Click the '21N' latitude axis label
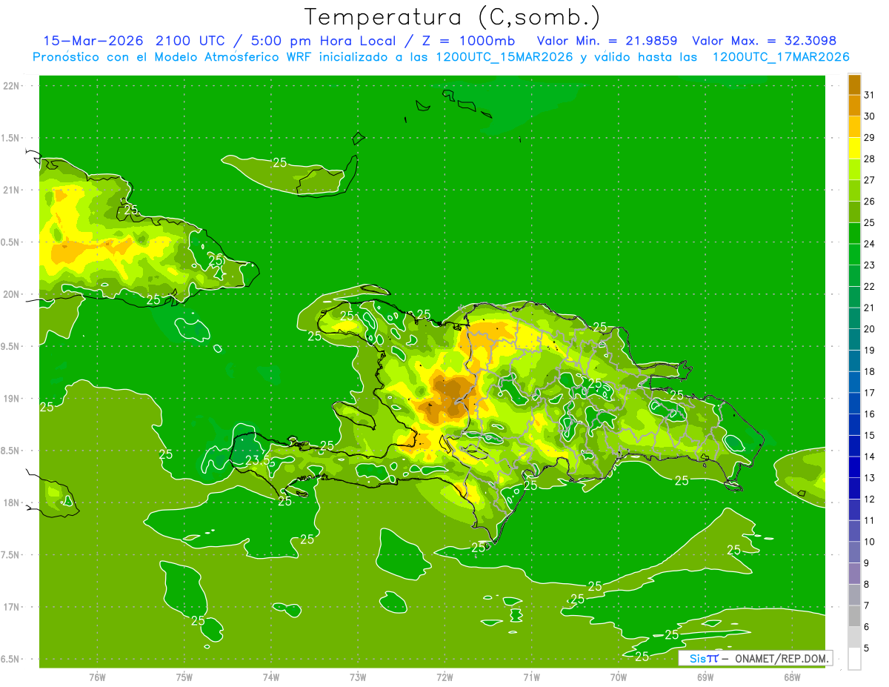 click(11, 190)
